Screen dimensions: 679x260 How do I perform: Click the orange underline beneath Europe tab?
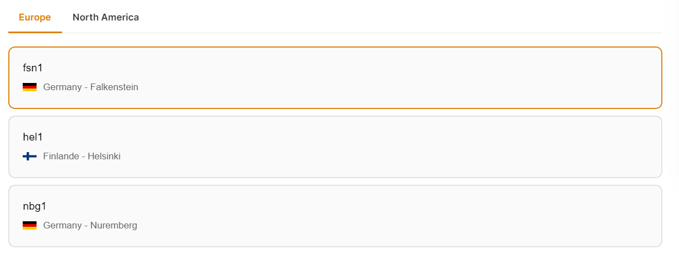click(x=35, y=32)
